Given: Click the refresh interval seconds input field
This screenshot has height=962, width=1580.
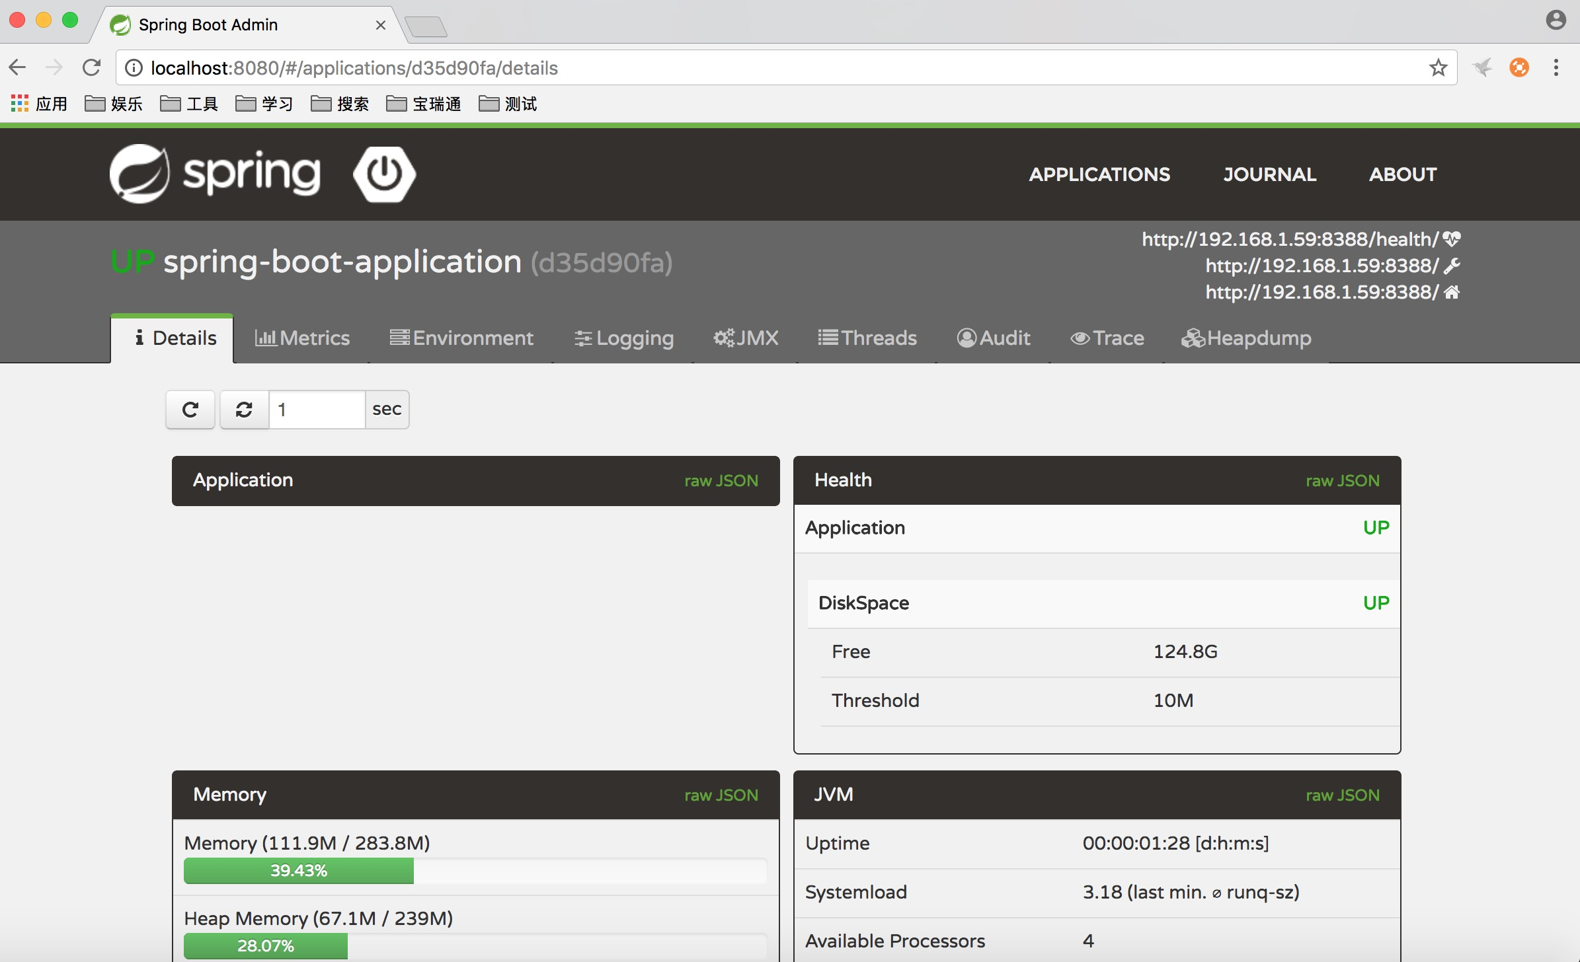Looking at the screenshot, I should 317,410.
